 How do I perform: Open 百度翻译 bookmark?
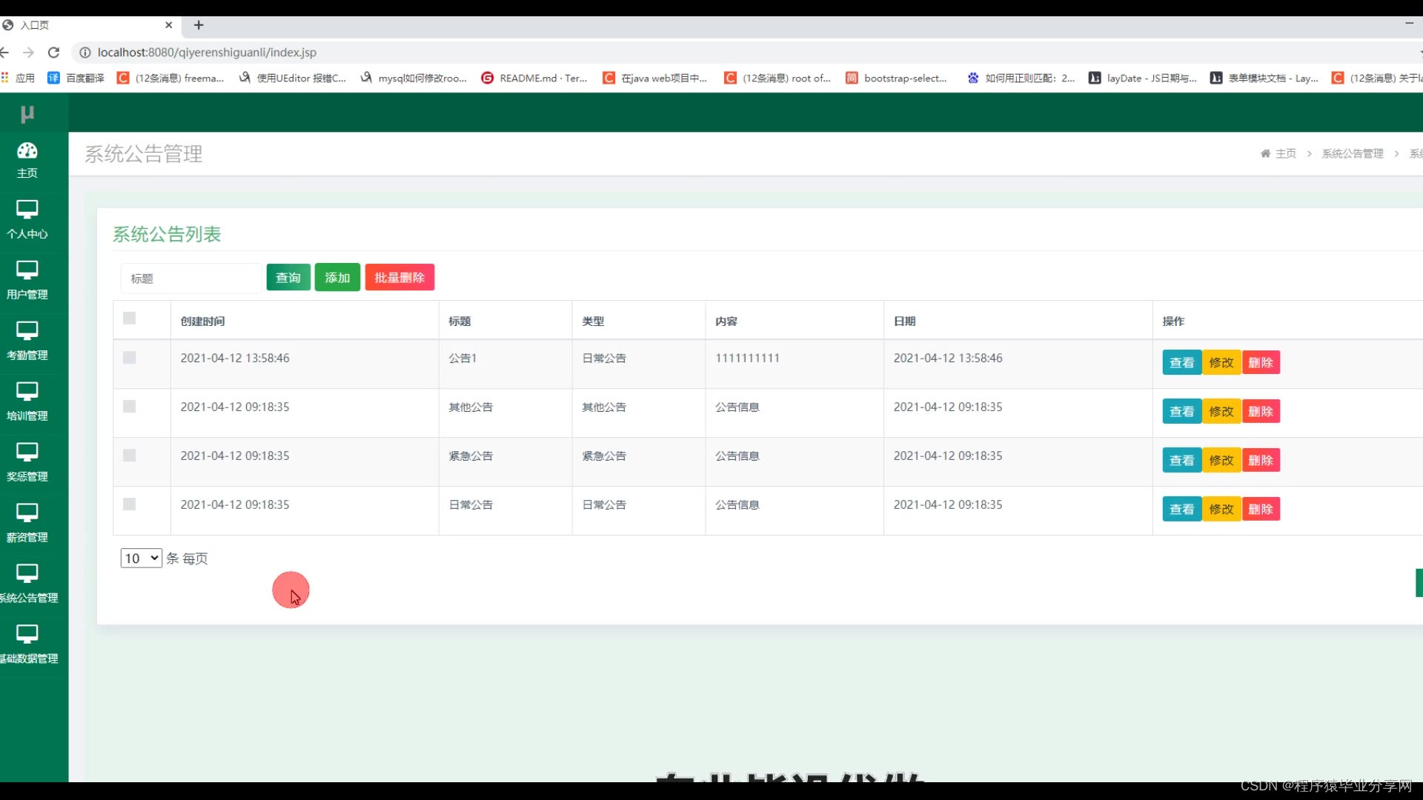click(x=76, y=78)
